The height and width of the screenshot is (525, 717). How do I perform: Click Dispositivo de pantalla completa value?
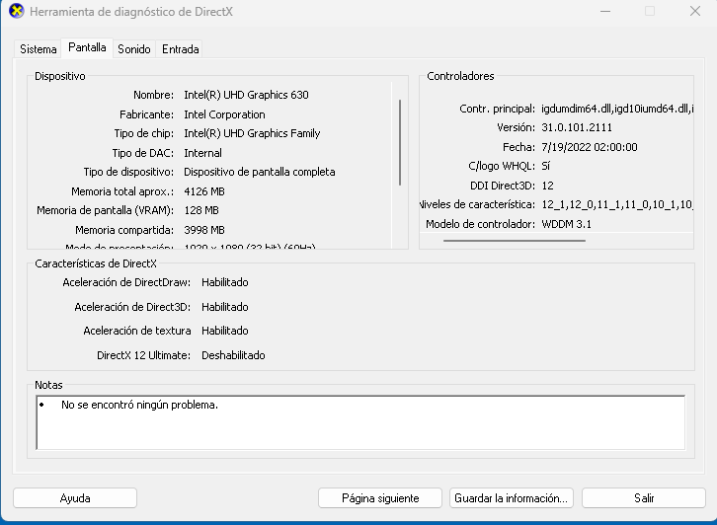click(x=260, y=172)
